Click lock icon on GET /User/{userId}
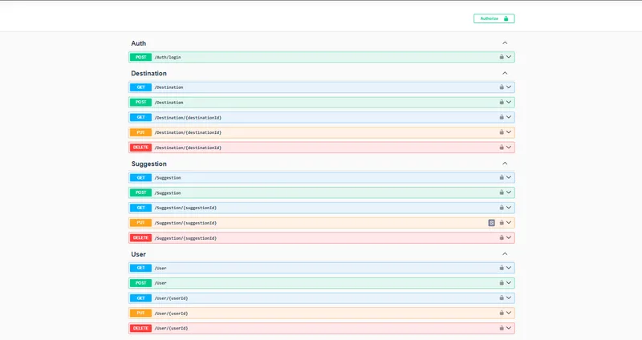 click(501, 297)
